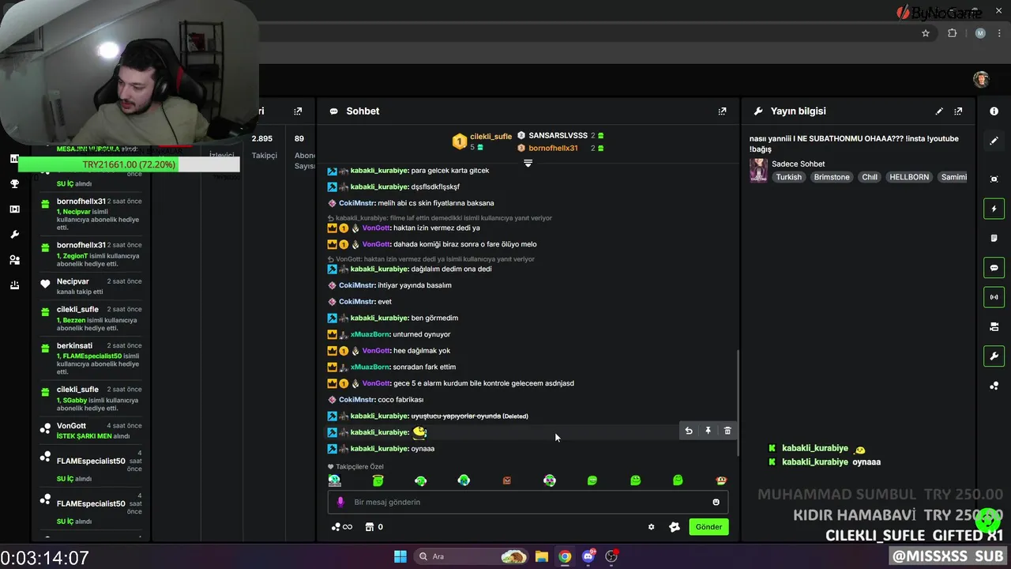This screenshot has width=1011, height=569.
Task: Toggle the lightning activity widget in right sidebar
Action: coord(994,209)
